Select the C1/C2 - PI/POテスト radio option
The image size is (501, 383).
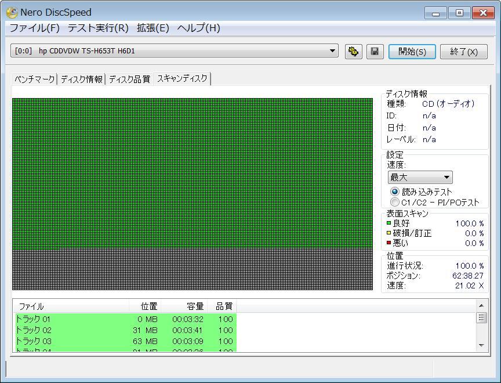point(395,202)
